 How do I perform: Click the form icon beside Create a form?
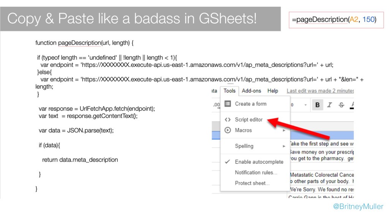point(228,104)
